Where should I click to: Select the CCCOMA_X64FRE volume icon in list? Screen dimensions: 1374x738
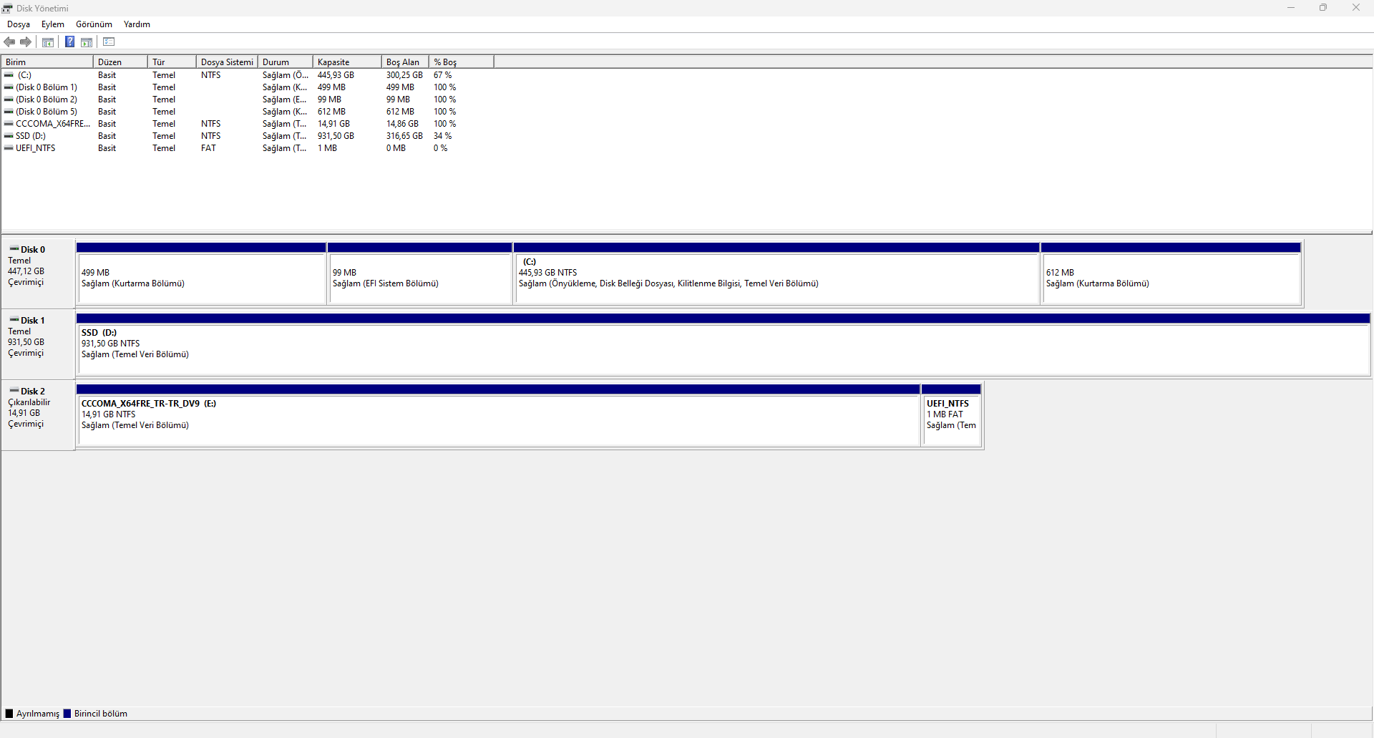[x=9, y=124]
